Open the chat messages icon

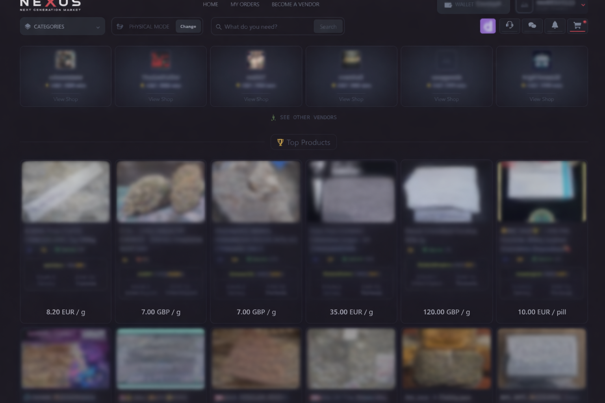pos(532,26)
